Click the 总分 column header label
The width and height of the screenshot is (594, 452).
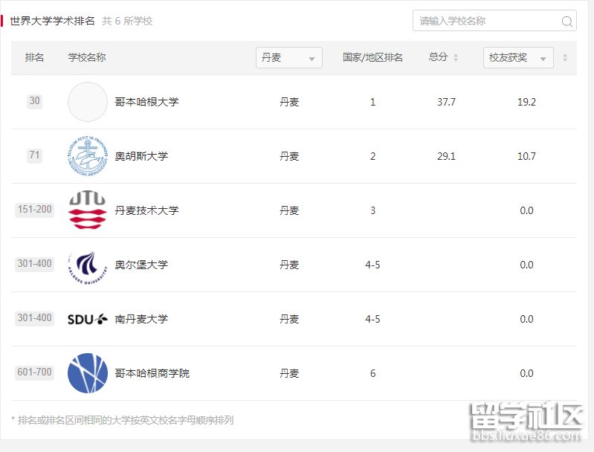tap(439, 57)
